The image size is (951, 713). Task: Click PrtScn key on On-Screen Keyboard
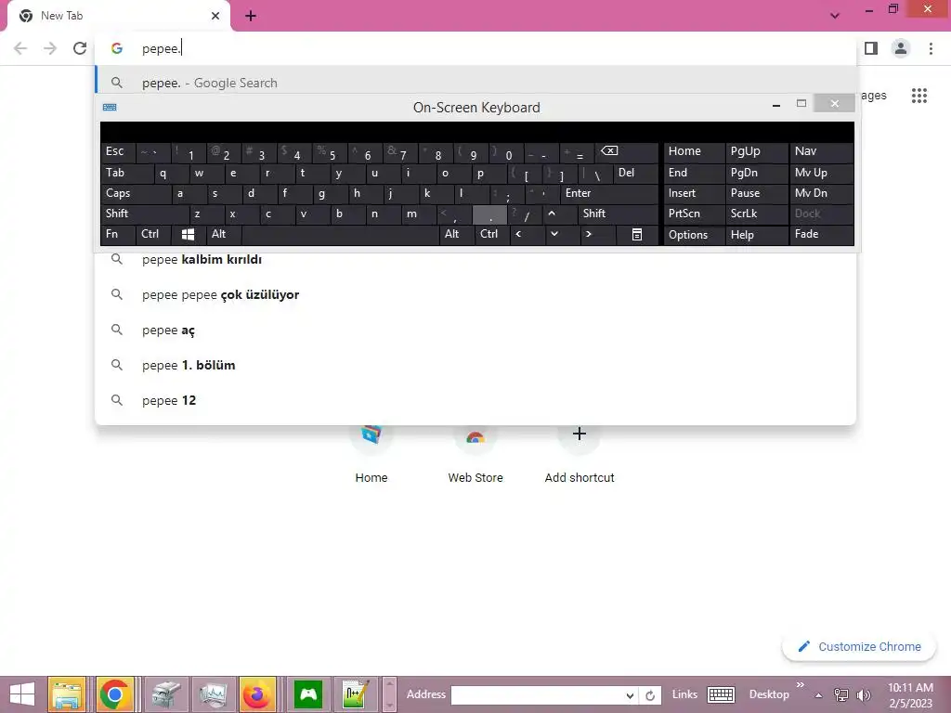pos(694,214)
